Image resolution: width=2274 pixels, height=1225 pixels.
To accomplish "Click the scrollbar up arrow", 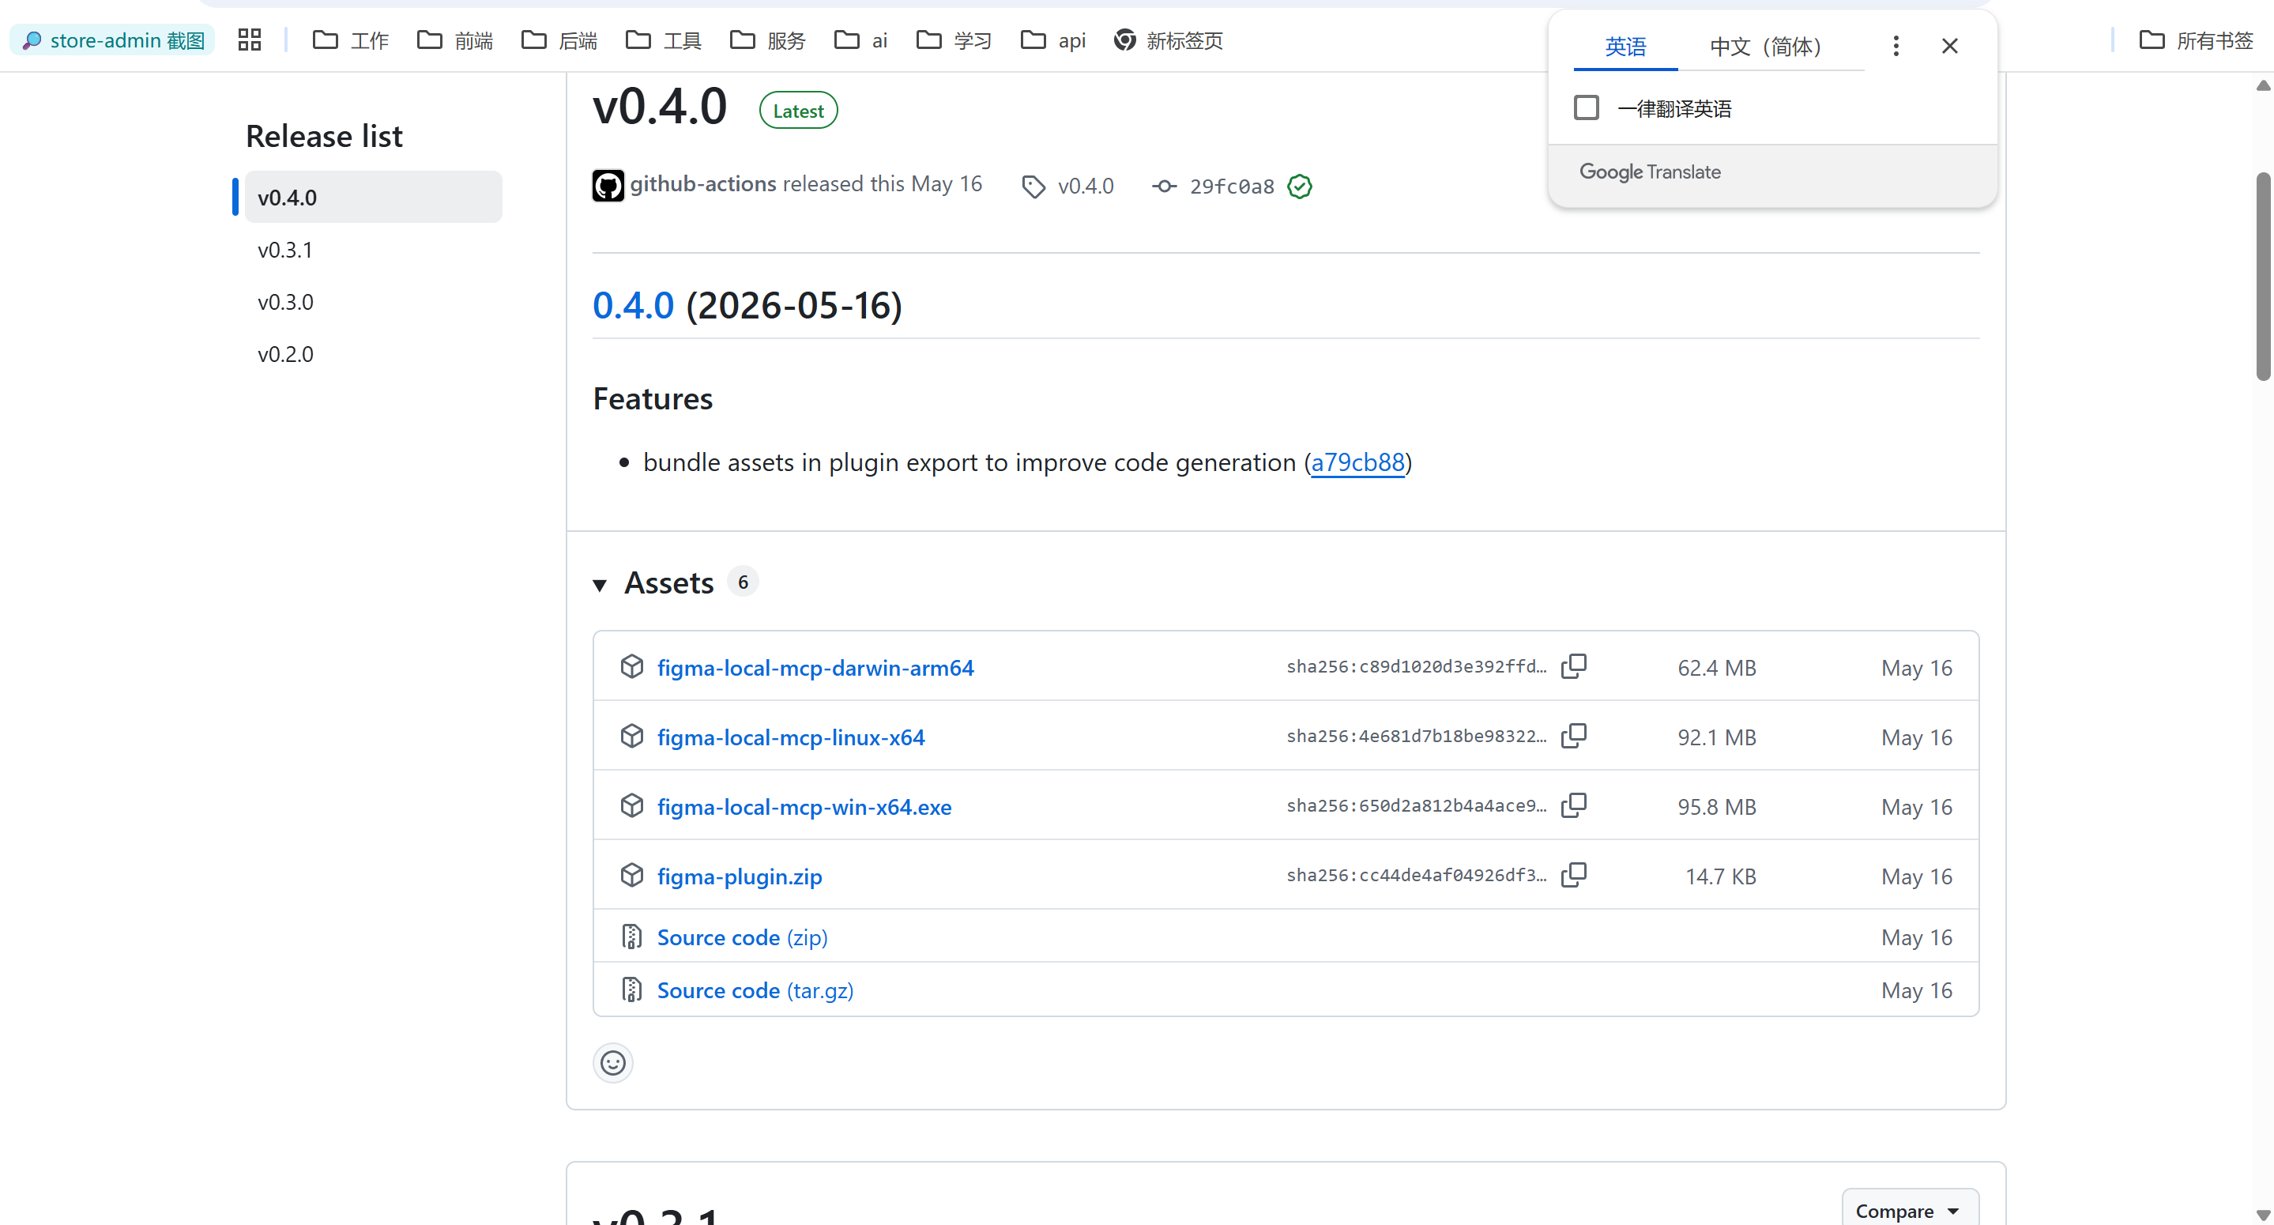I will point(2262,85).
